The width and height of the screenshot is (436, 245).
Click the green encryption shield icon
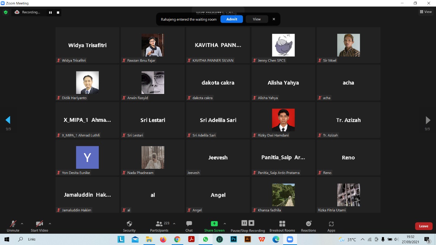pos(5,12)
